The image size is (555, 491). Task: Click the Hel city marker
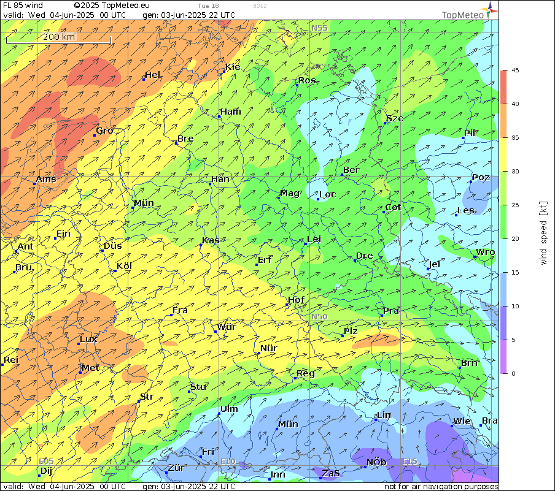click(144, 80)
